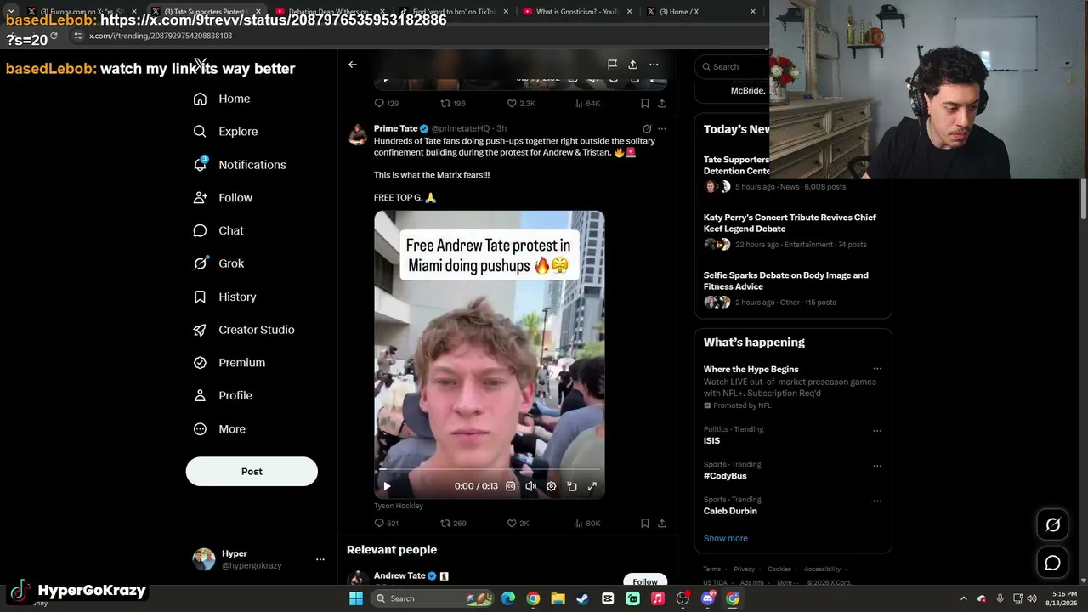Screen dimensions: 1088x612
Task: Open options for the ISIS trend
Action: tap(877, 430)
